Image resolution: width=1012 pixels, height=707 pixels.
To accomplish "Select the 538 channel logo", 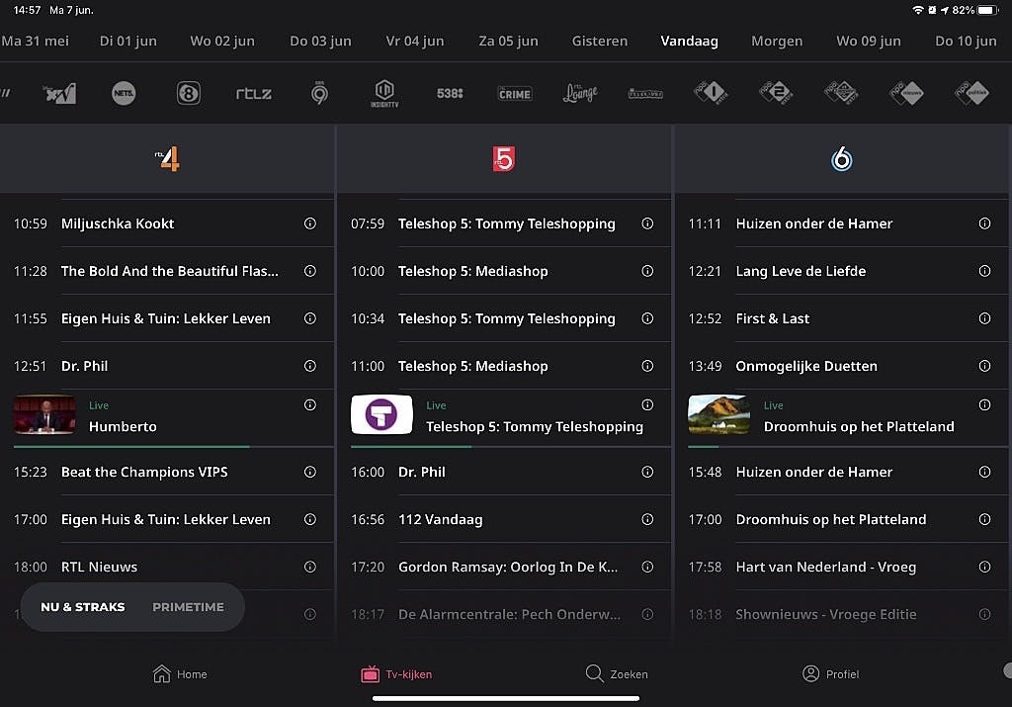I will [x=450, y=94].
